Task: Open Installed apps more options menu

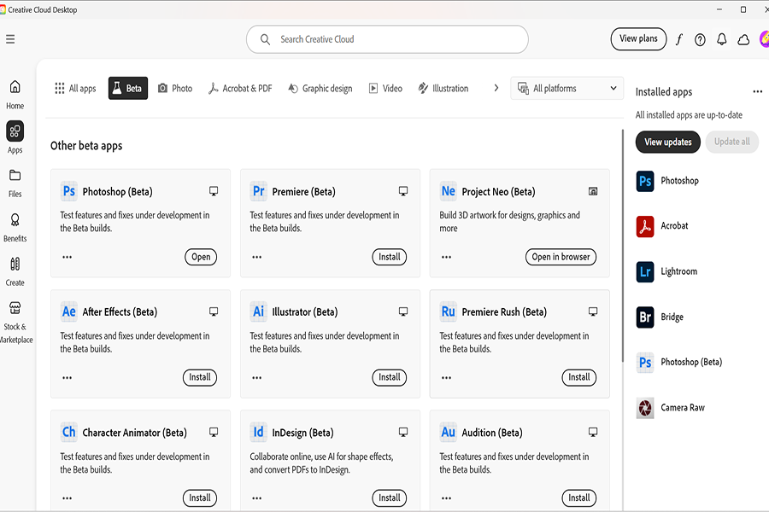Action: (757, 92)
